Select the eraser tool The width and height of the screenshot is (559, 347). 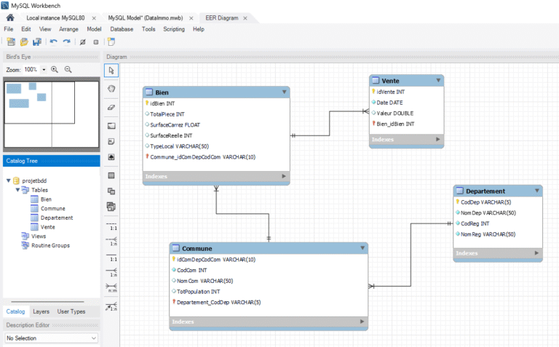coord(111,107)
